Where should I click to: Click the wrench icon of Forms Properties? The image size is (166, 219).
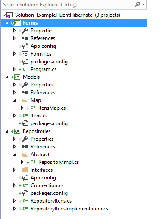click(x=25, y=31)
